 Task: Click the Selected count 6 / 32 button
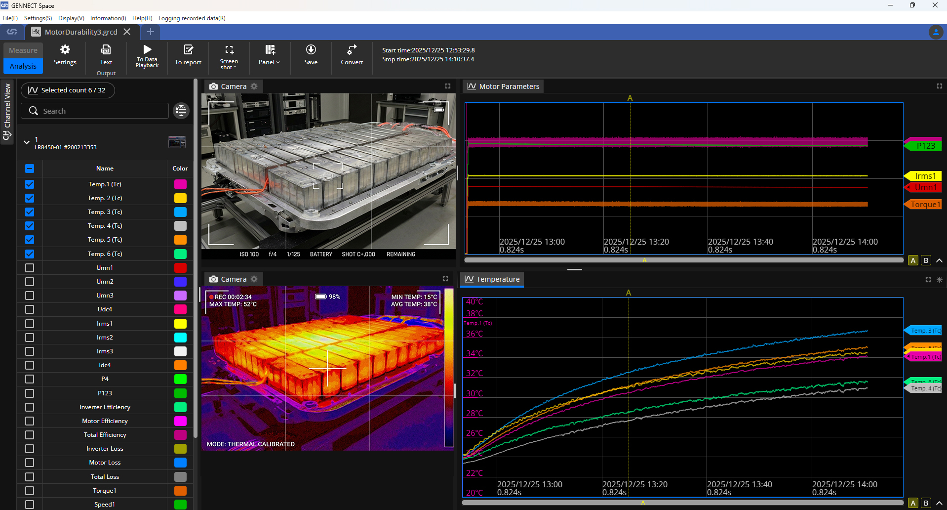click(x=68, y=90)
